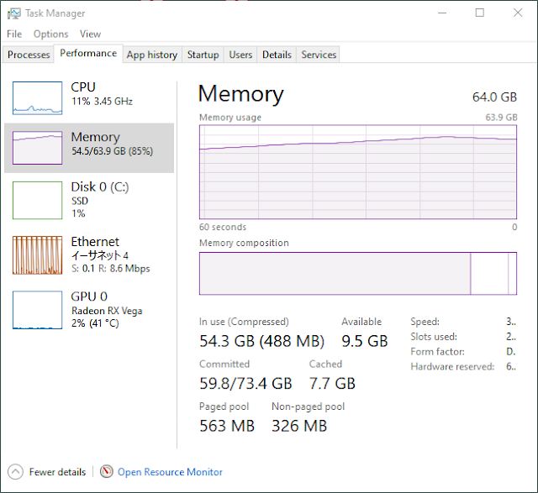Select the Ethernet throughput graph thumbnail
The image size is (538, 493).
click(x=37, y=255)
